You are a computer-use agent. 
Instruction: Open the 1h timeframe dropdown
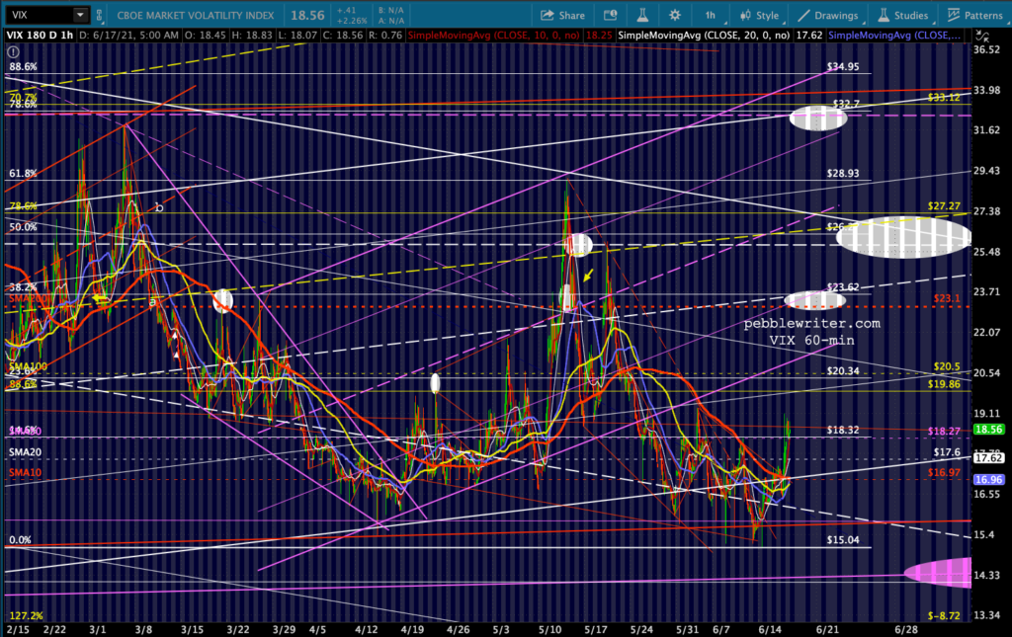point(710,15)
